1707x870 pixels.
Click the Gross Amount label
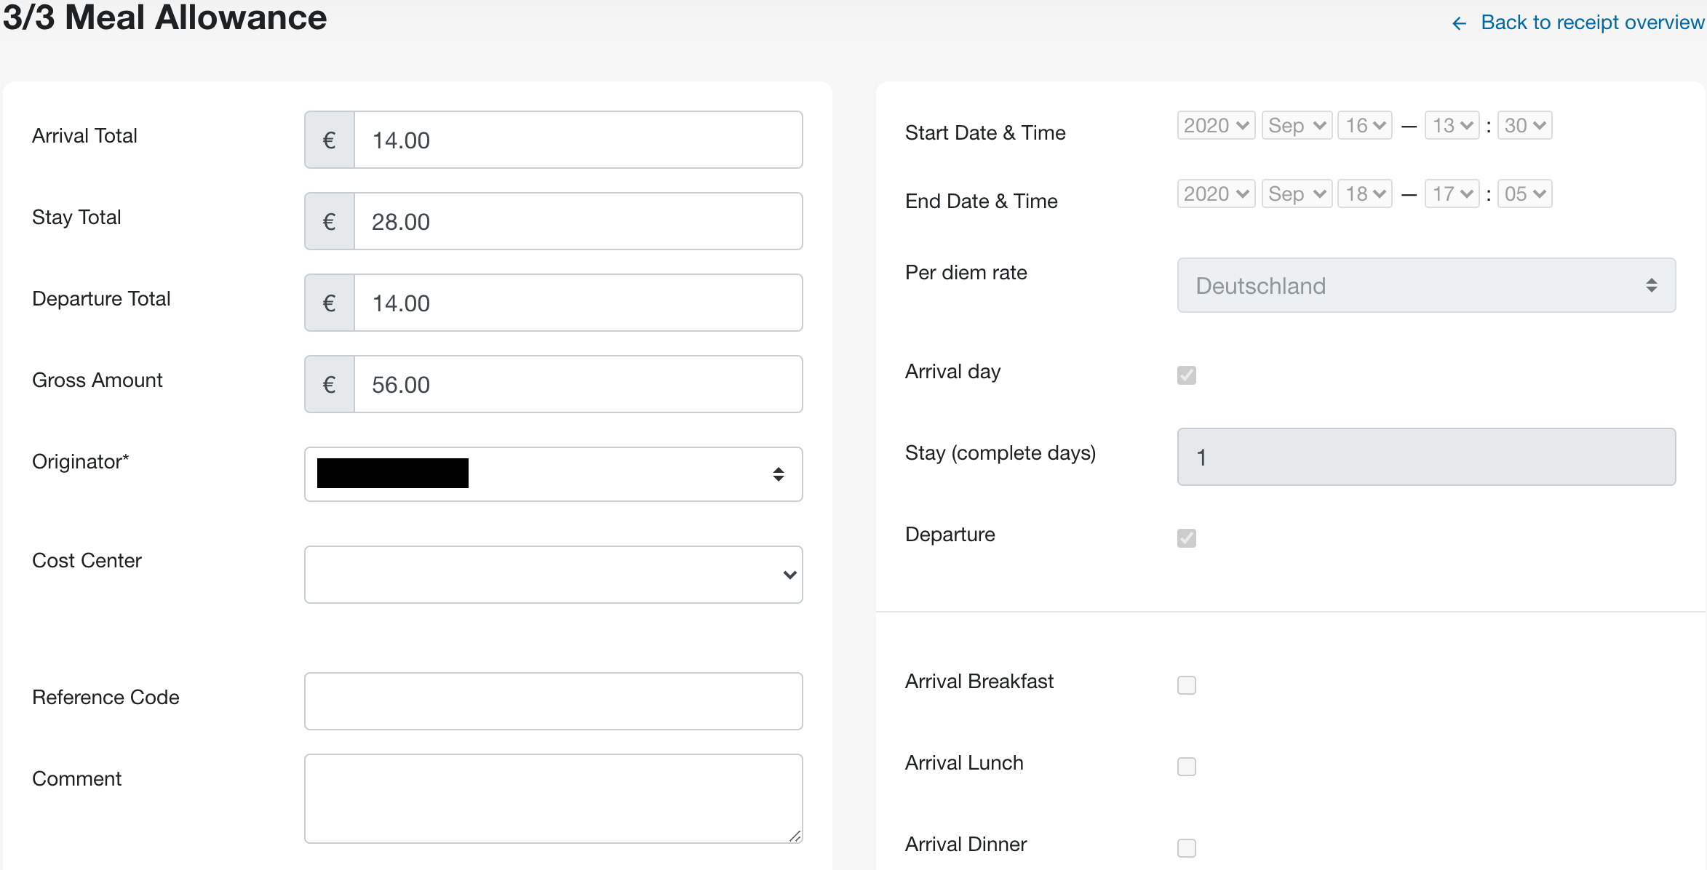pos(98,380)
